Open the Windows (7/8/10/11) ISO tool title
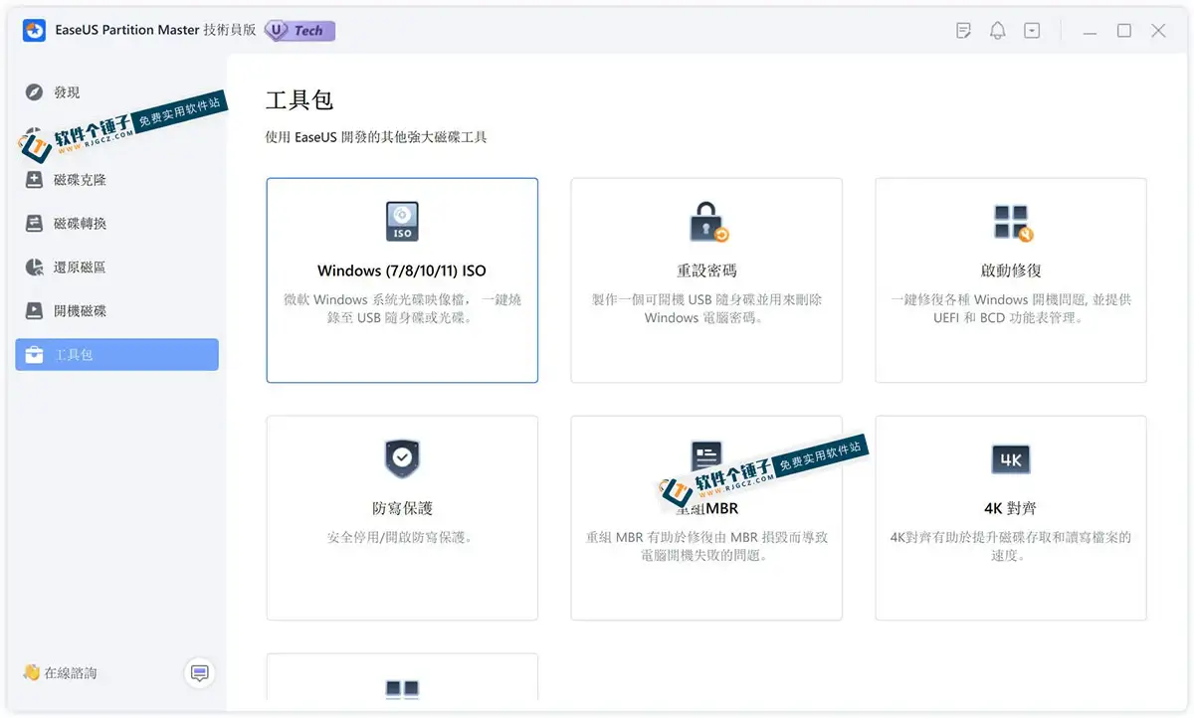1194x718 pixels. coord(402,270)
